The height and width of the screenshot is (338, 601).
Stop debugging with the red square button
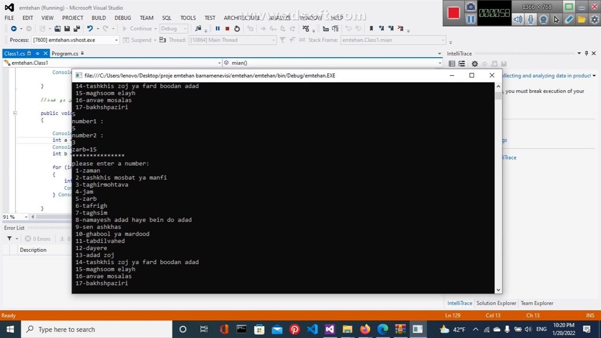pos(227,29)
